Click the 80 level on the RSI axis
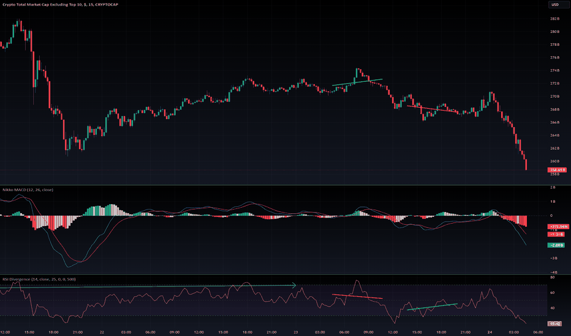This screenshot has height=336, width=571. click(552, 277)
